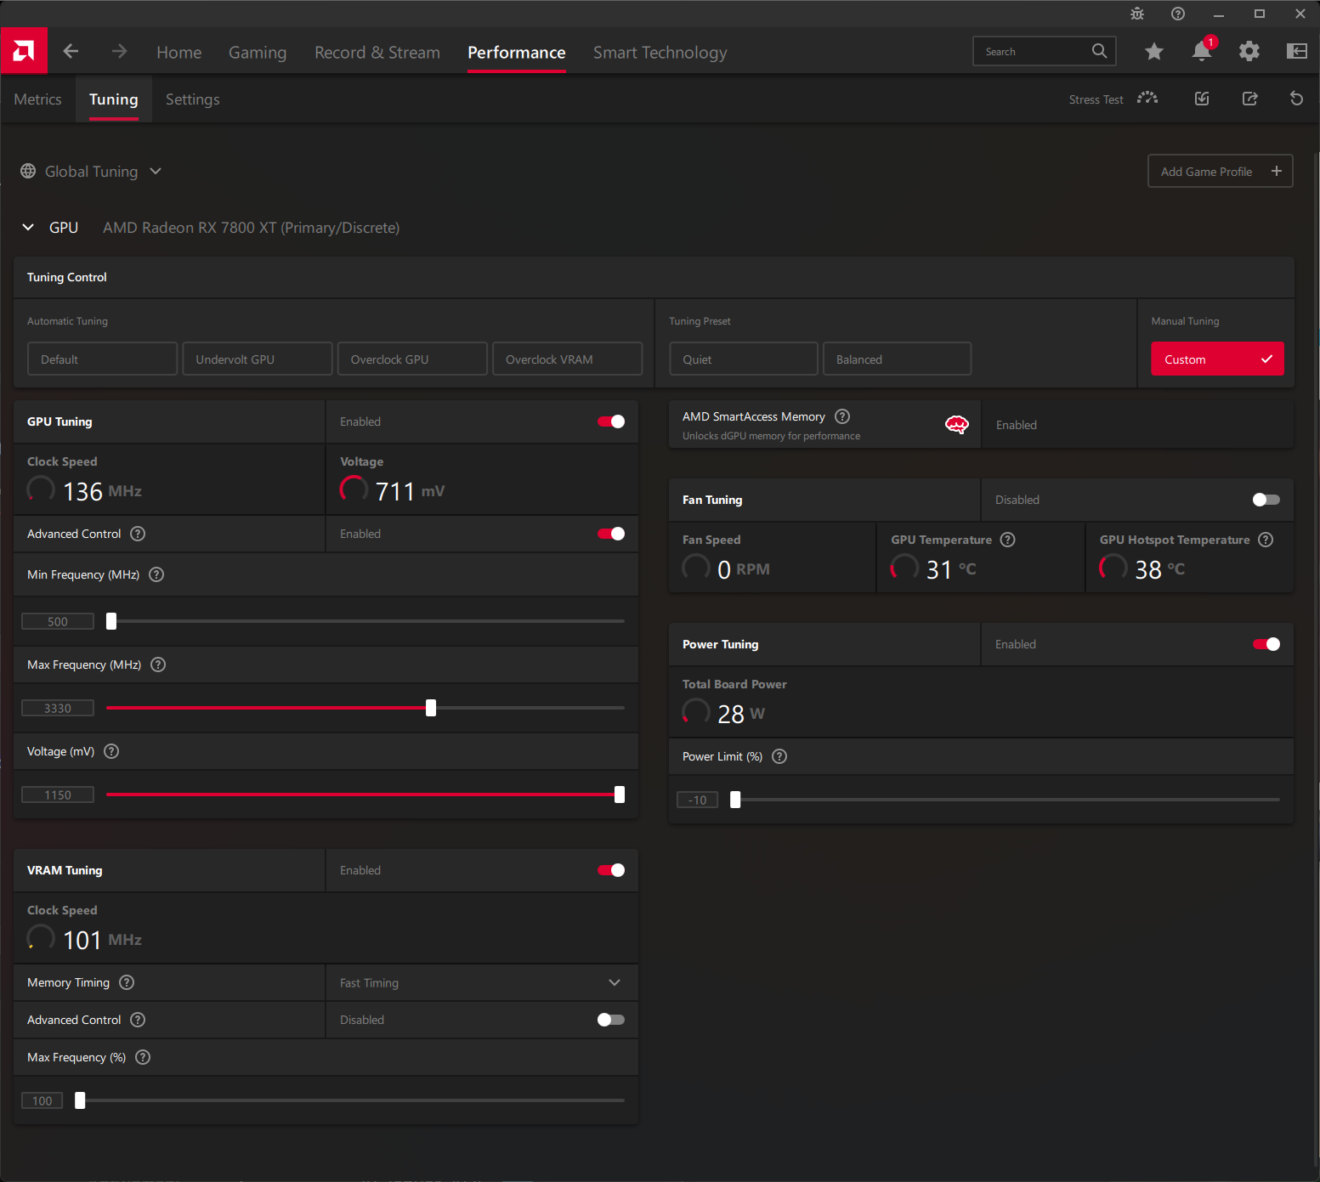Go back with the left arrow
The width and height of the screenshot is (1320, 1182).
coord(71,52)
